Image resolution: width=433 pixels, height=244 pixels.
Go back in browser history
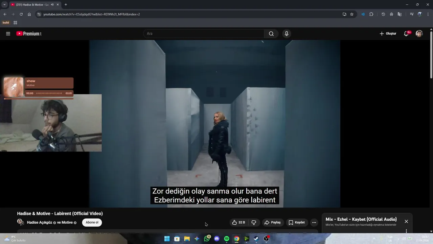pyautogui.click(x=5, y=14)
